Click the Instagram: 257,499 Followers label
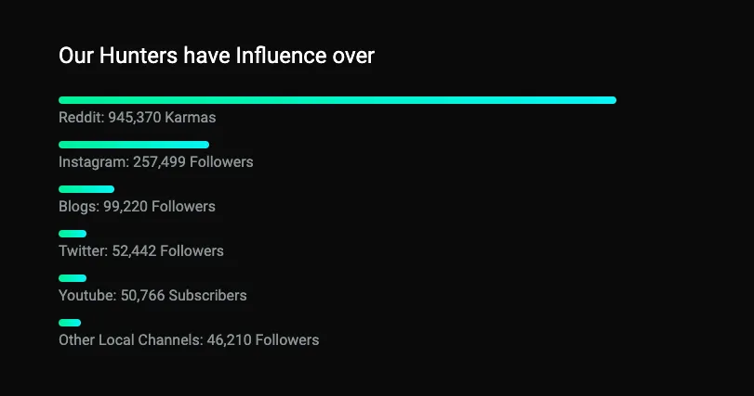754x396 pixels. (x=156, y=162)
